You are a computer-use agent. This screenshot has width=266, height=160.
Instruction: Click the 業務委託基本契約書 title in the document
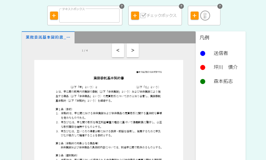[109, 78]
